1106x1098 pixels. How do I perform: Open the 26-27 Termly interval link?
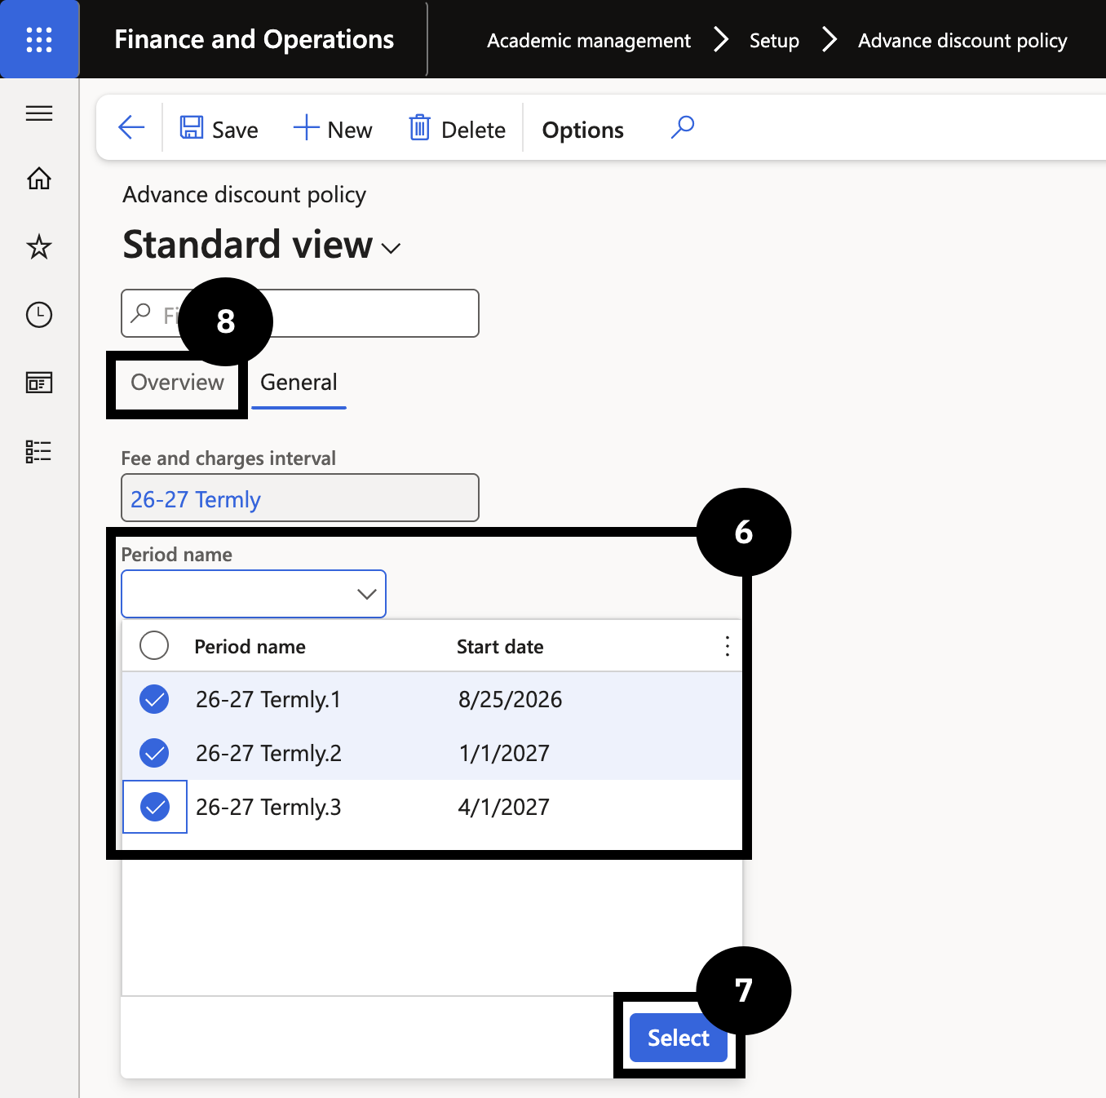pyautogui.click(x=196, y=498)
